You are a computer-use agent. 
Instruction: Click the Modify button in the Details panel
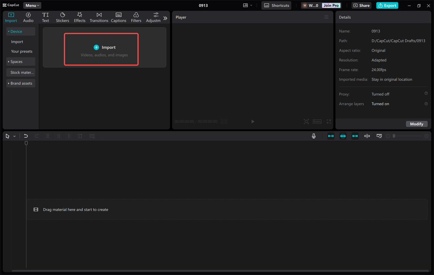[417, 124]
